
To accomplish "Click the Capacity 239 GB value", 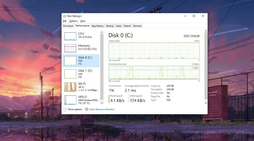I will tap(170, 86).
